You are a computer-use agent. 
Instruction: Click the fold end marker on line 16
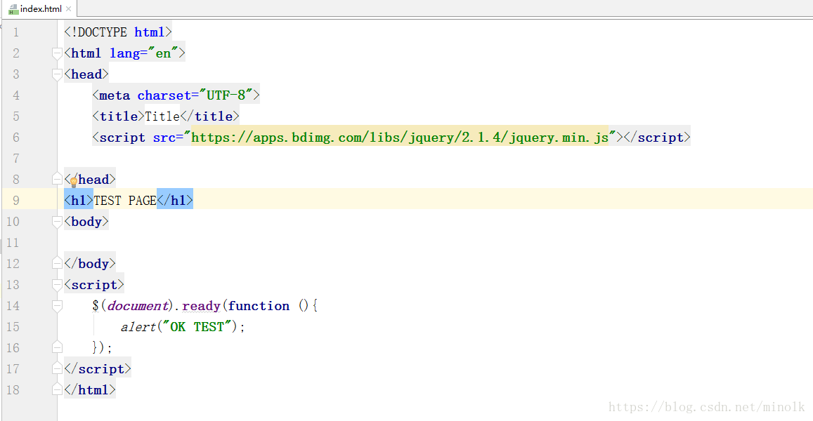click(58, 348)
